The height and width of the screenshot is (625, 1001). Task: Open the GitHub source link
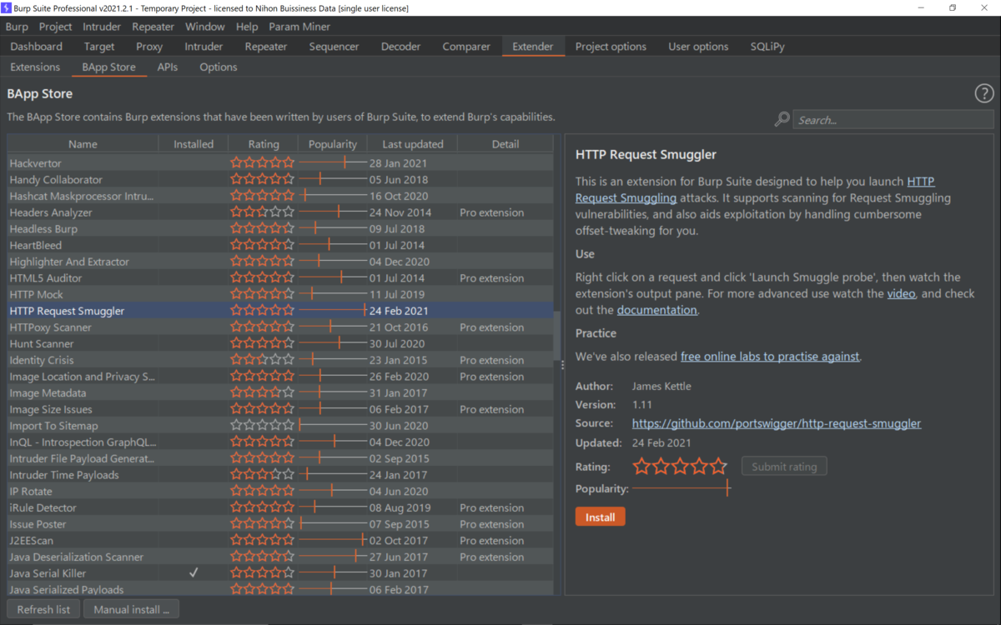[777, 423]
